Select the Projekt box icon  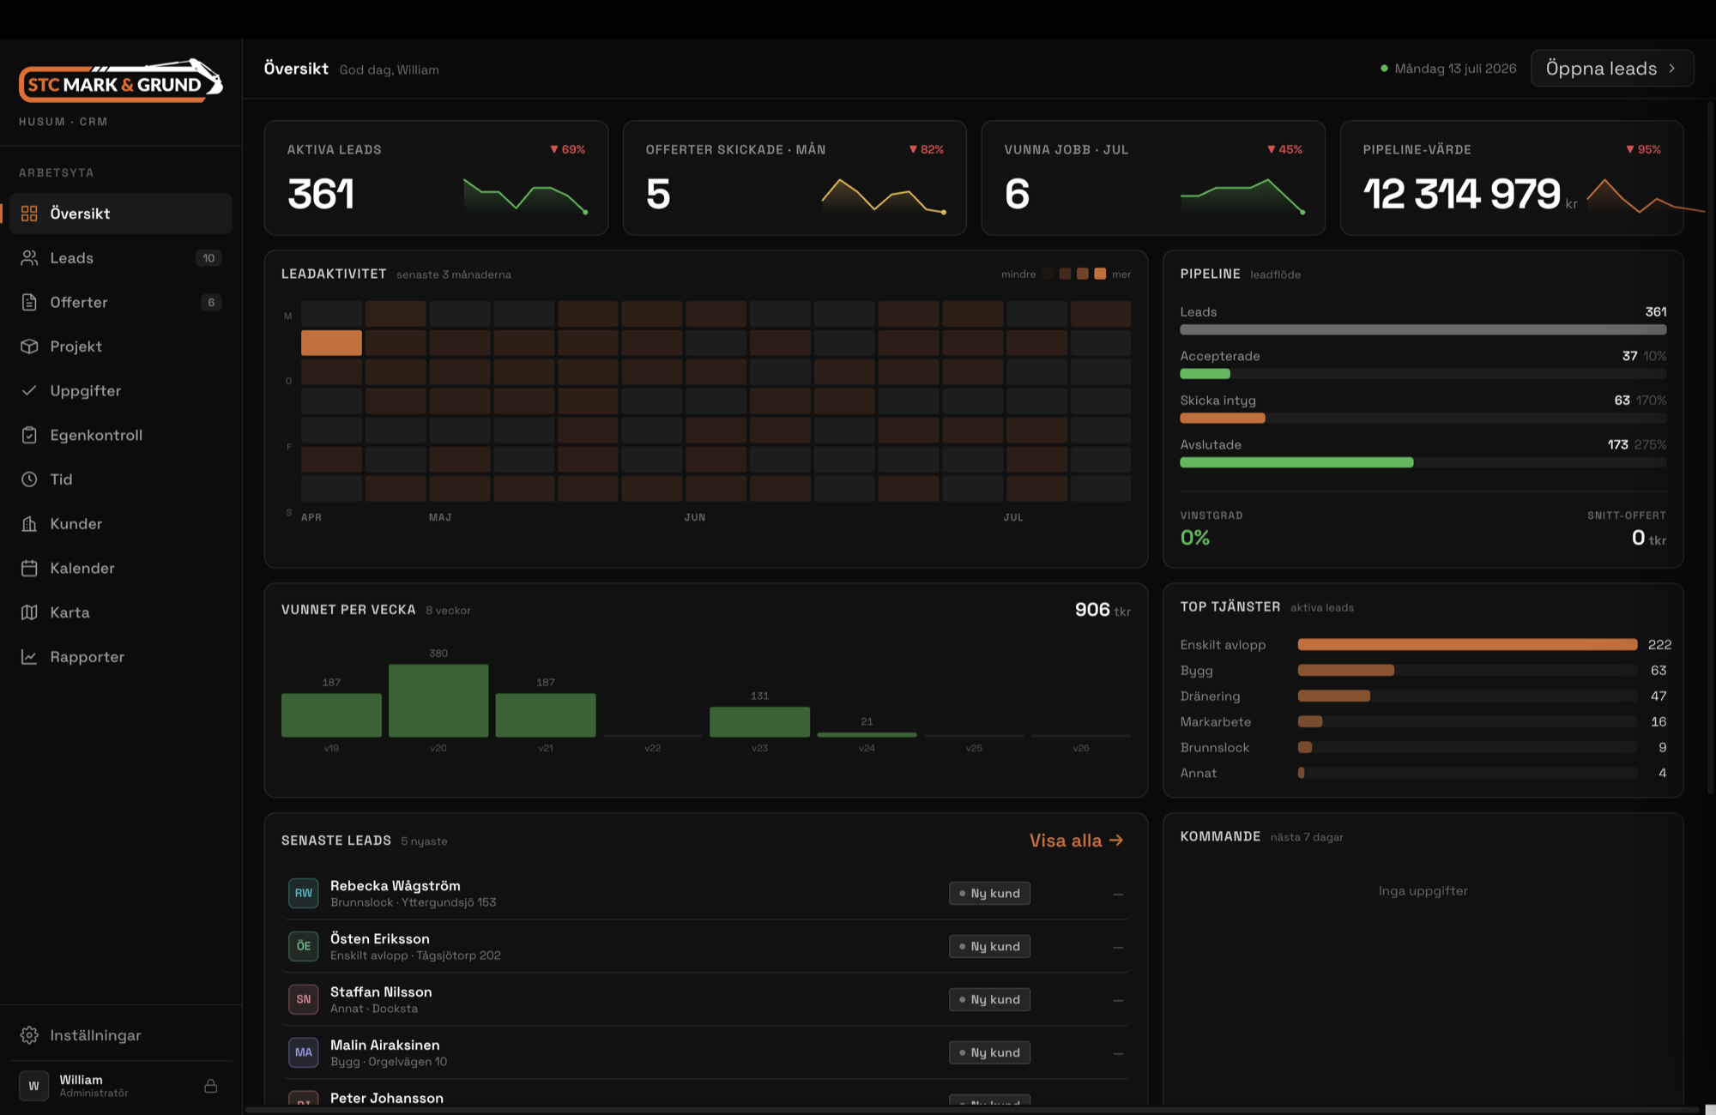29,347
